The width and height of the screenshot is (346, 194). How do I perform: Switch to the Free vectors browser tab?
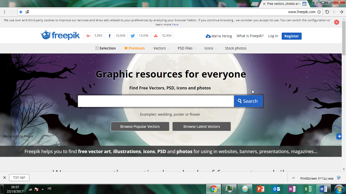(284, 4)
